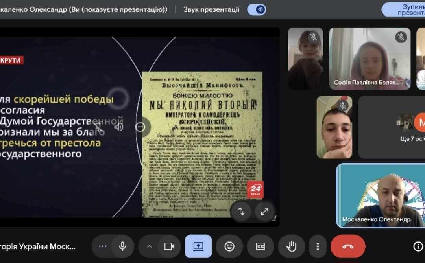Click the "скорейшей победы" highlighted text
Viewport: 425px width, 263px height.
pos(64,99)
